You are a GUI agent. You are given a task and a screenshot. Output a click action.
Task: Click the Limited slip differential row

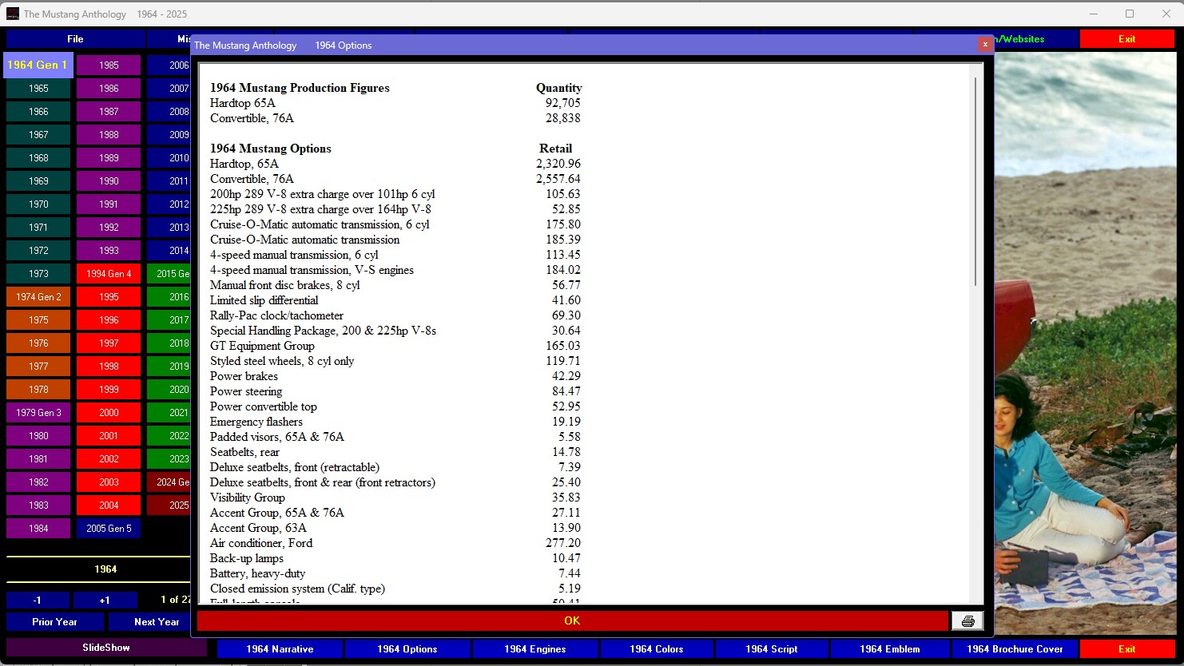395,300
